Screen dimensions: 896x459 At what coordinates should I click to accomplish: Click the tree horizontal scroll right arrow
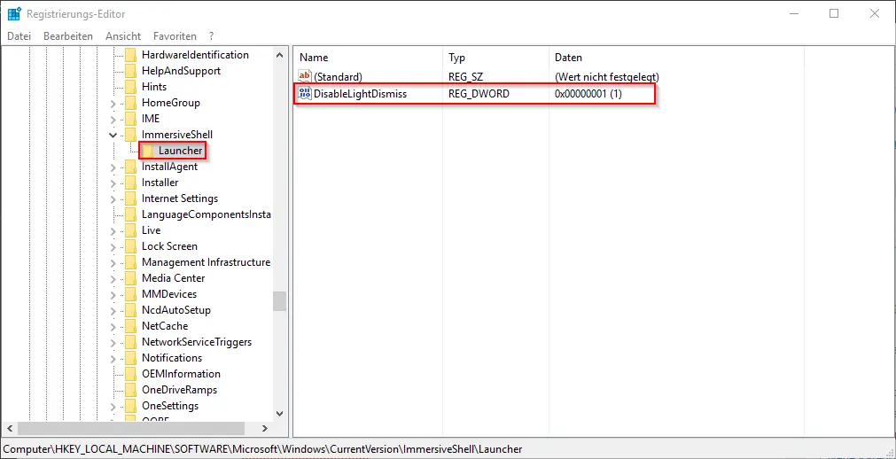[265, 428]
